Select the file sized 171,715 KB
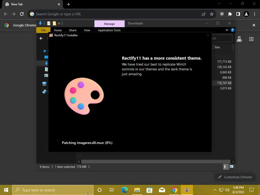Screen dimensions: 260x195 (224, 62)
